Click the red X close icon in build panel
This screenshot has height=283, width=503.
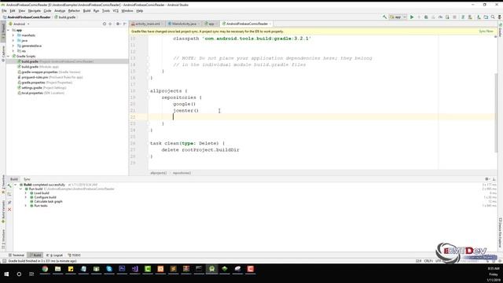[9, 209]
